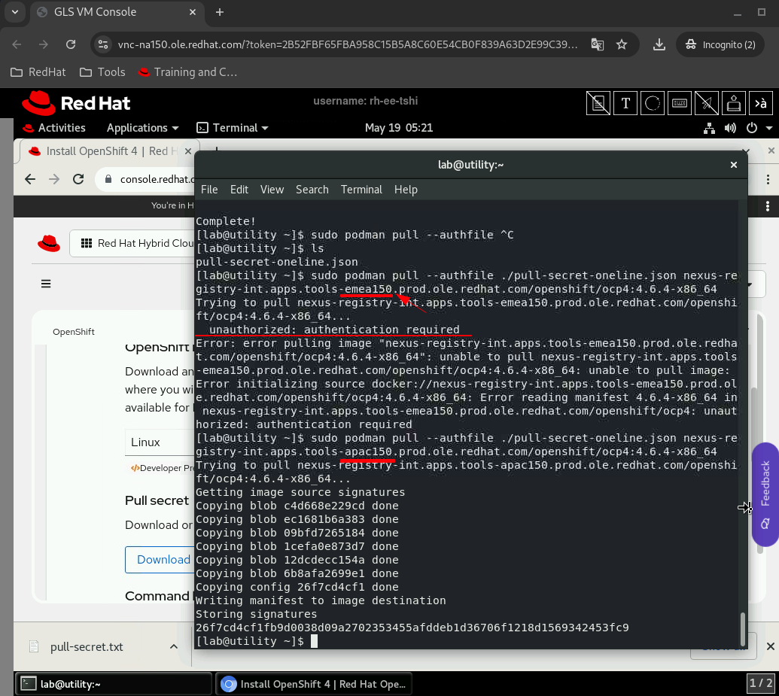Click the pull-secret.txt download item

pos(87,647)
